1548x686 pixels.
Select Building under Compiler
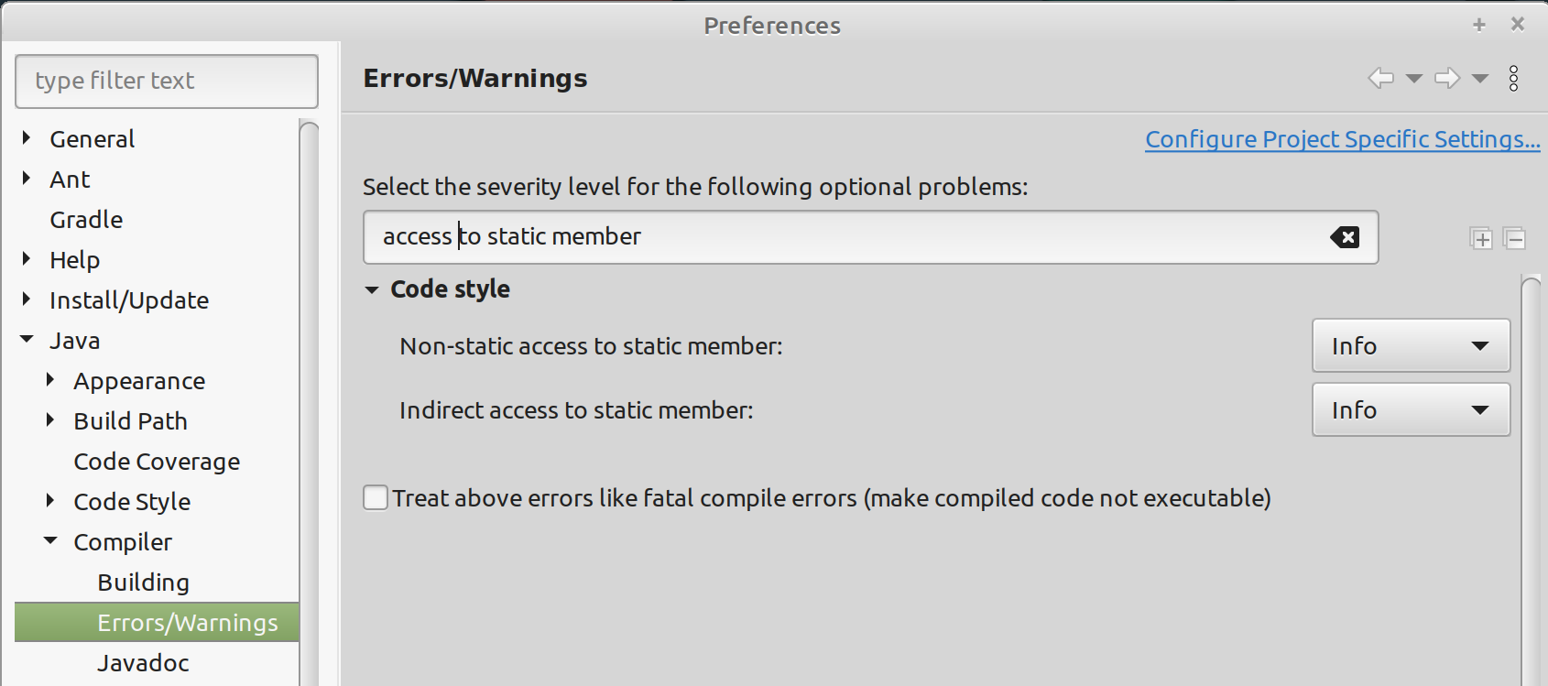pyautogui.click(x=144, y=582)
